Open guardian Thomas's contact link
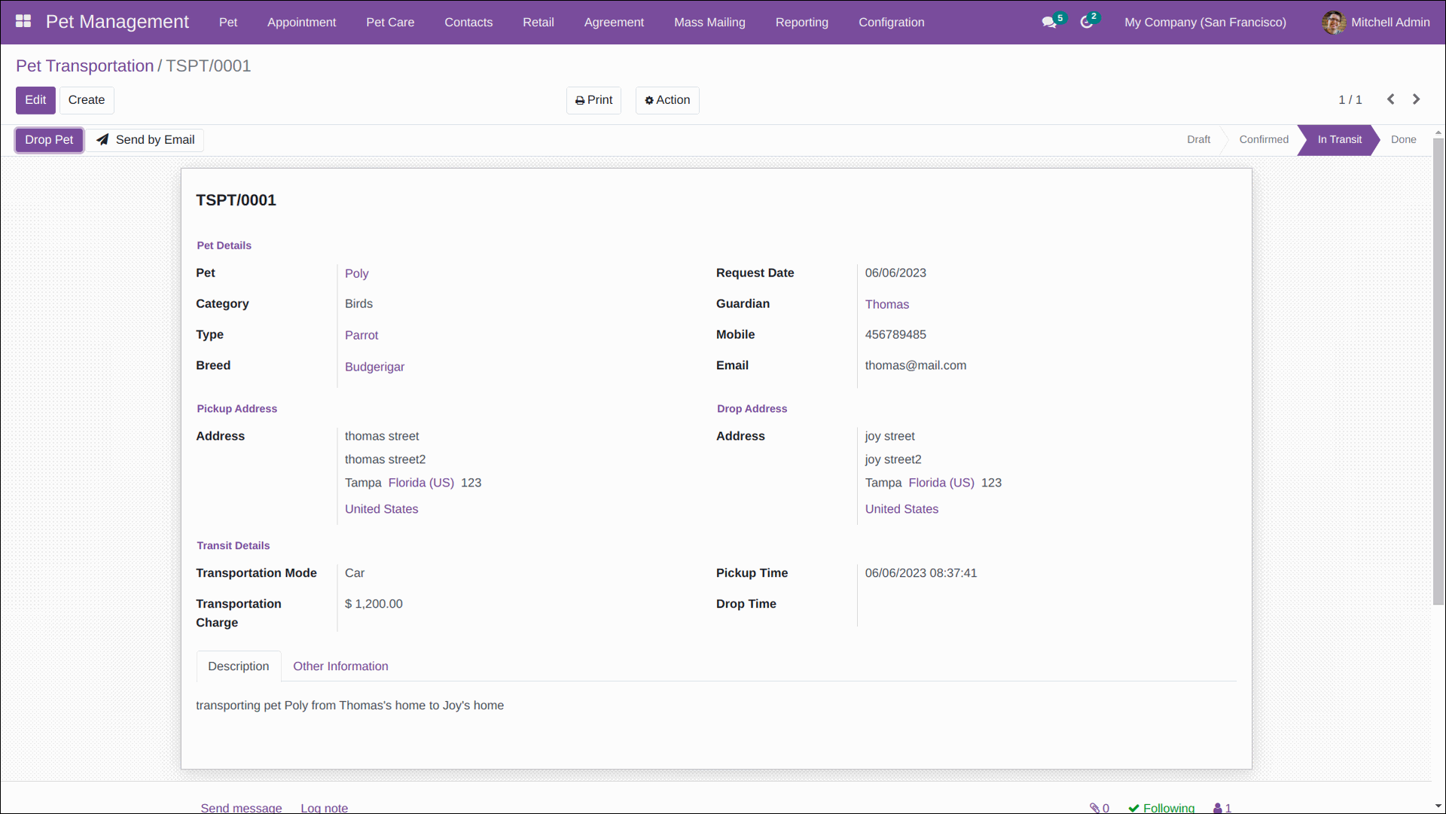The width and height of the screenshot is (1446, 814). [887, 304]
